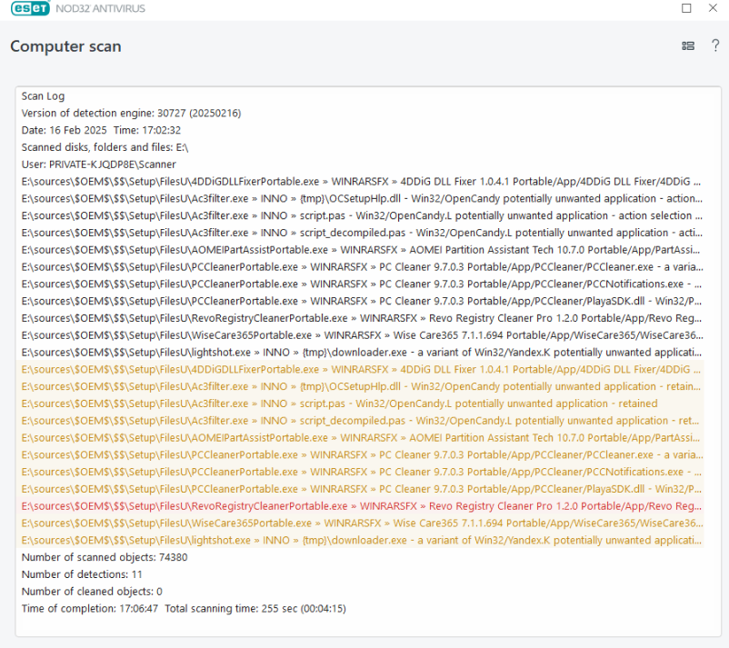729x648 pixels.
Task: Select black AOMEIPartAssistPortable.exe log entry
Action: pyautogui.click(x=361, y=250)
